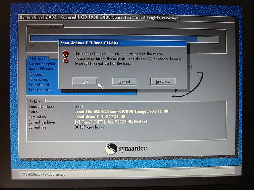Click the OK button in the dialog
254x190 pixels.
coord(85,81)
